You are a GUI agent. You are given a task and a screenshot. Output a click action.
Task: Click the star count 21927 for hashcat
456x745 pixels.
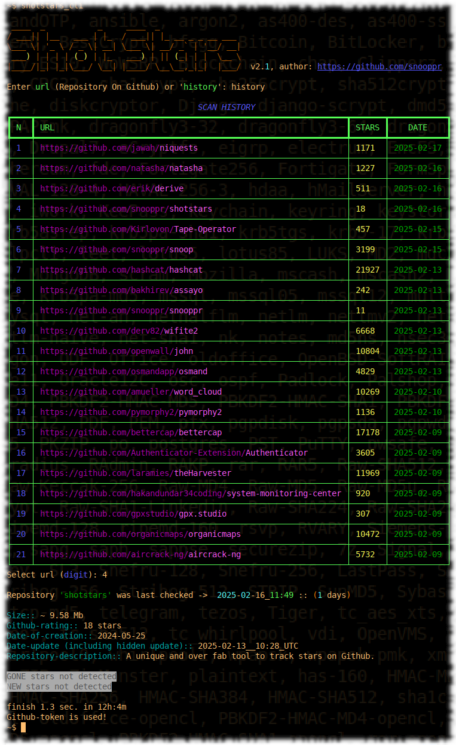click(x=367, y=270)
